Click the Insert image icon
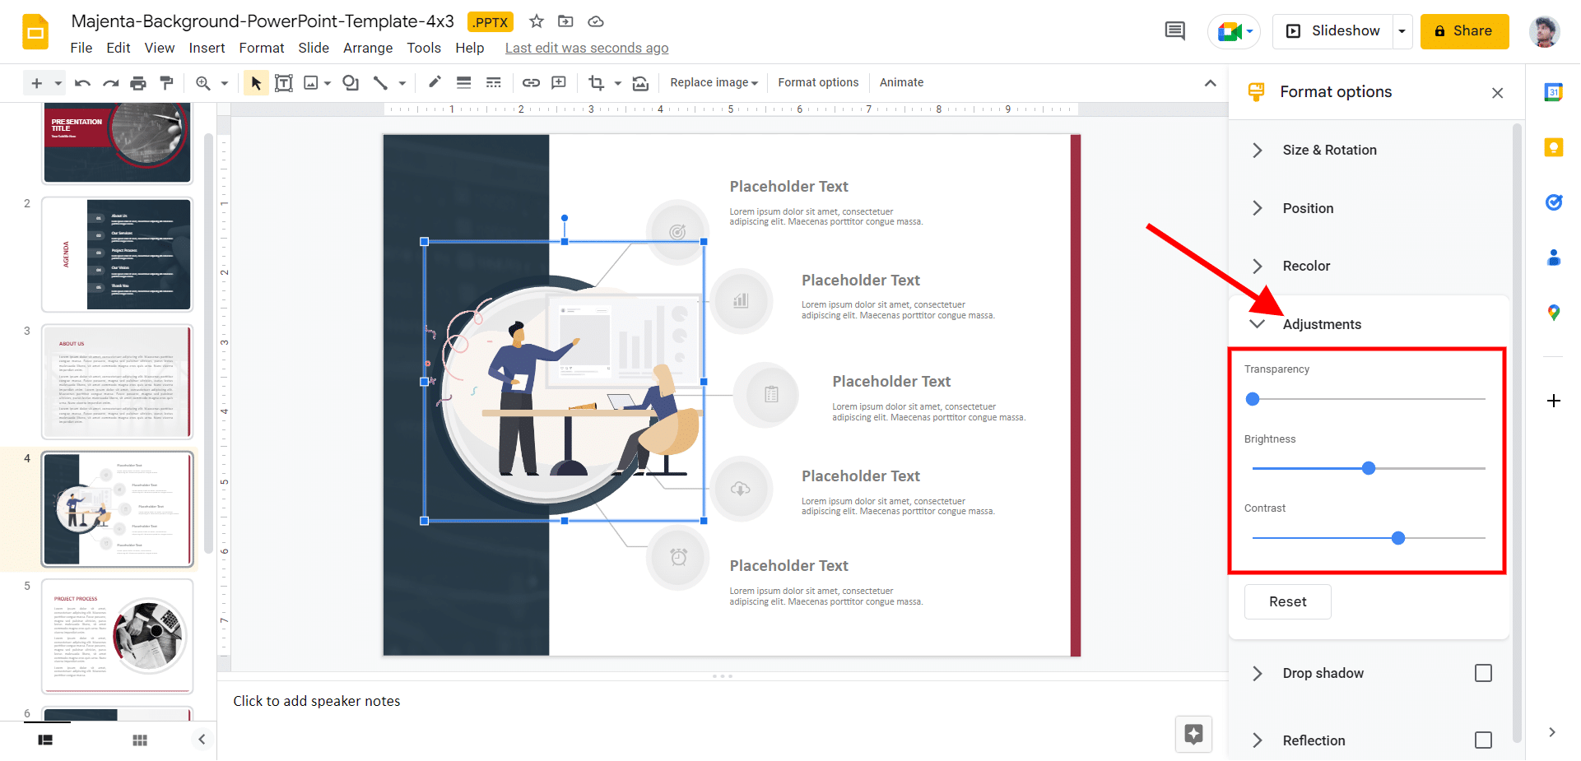This screenshot has width=1581, height=761. 311,82
